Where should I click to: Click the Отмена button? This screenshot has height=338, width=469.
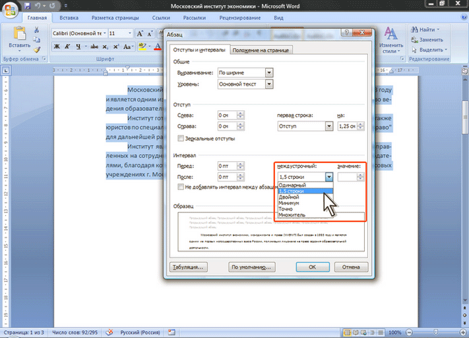pyautogui.click(x=351, y=267)
